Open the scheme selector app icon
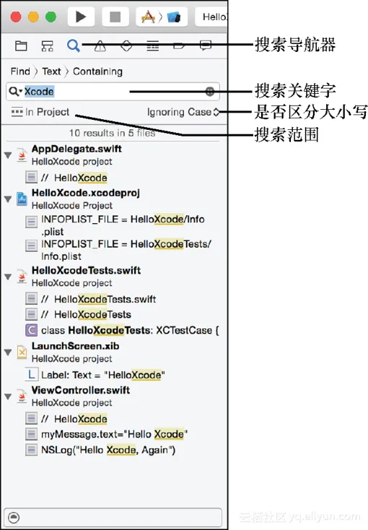 [x=148, y=17]
